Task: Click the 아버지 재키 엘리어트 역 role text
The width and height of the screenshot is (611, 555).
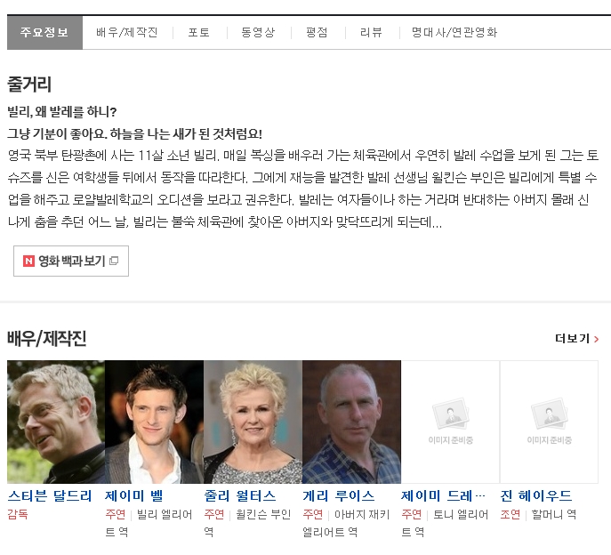Action: click(346, 523)
